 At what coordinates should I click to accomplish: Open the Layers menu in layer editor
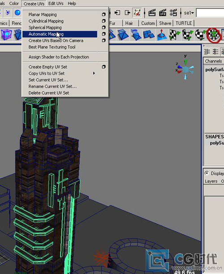point(211,181)
